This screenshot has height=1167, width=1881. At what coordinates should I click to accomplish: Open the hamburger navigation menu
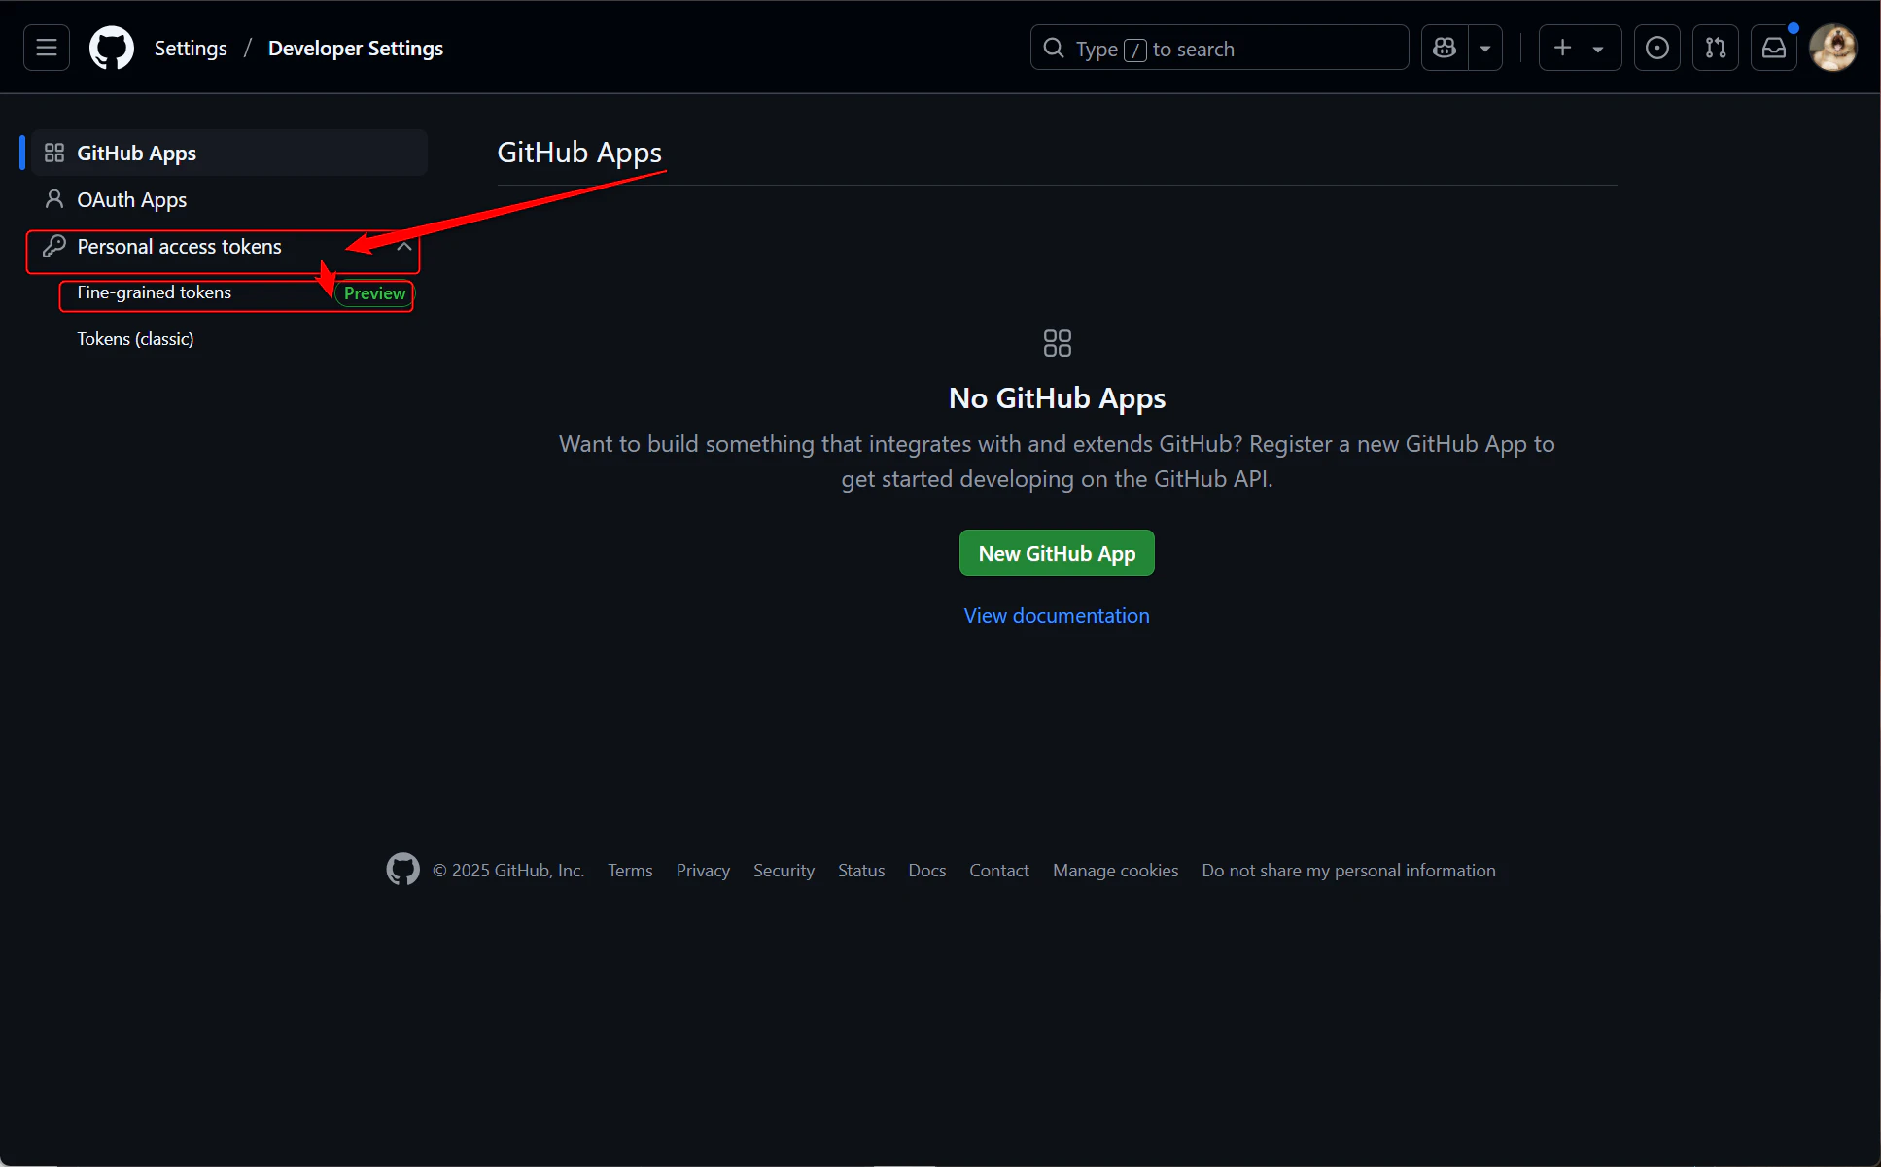click(x=47, y=48)
